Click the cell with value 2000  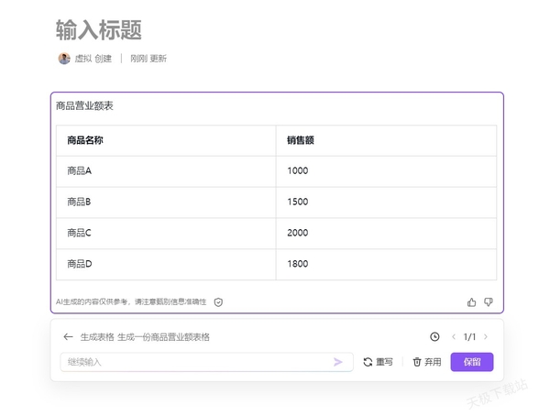point(385,233)
